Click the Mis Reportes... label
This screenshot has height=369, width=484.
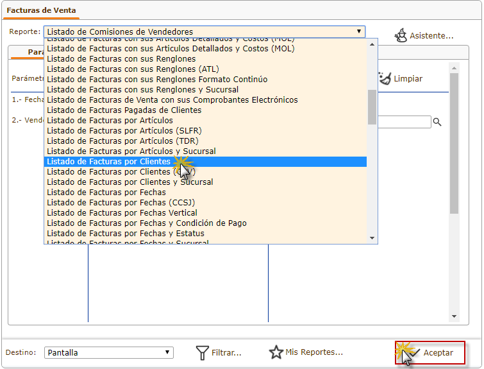[x=314, y=352]
